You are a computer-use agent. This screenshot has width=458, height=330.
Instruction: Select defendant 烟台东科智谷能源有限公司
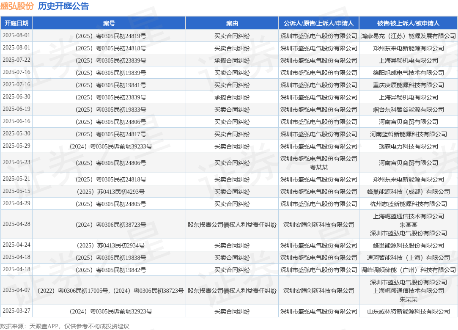click(409, 110)
